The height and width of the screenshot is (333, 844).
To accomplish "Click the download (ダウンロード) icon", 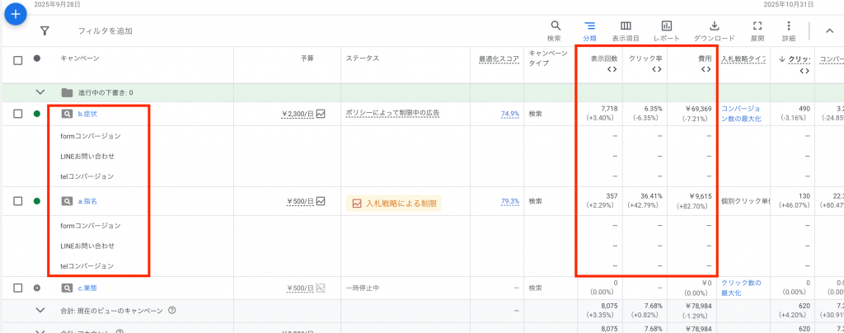I will click(x=714, y=26).
